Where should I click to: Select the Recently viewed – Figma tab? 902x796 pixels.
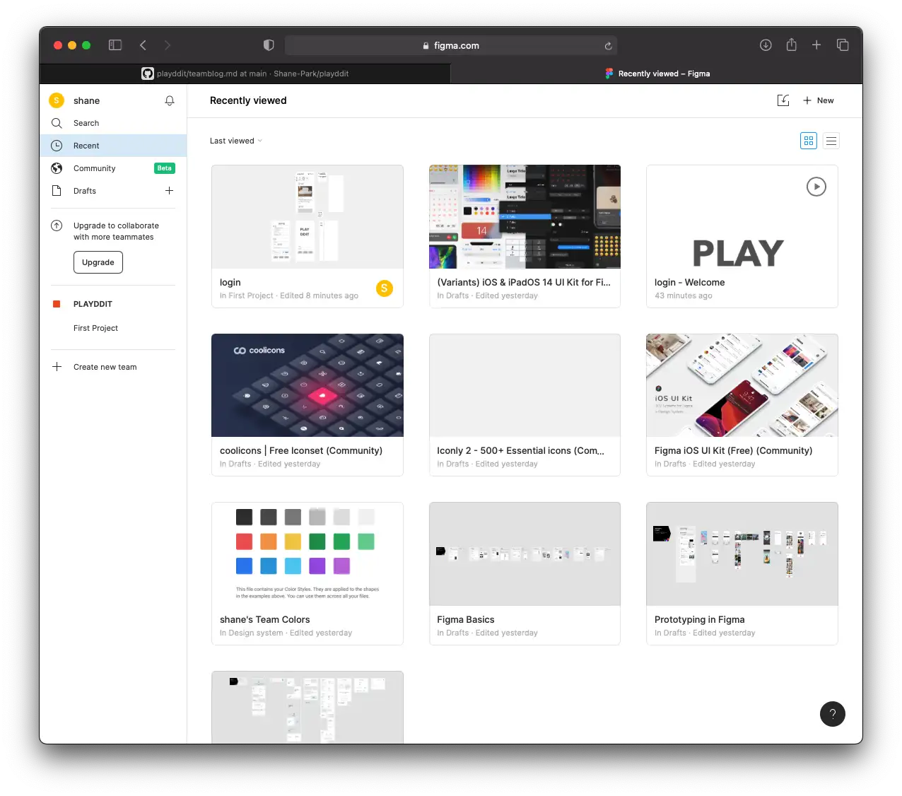point(657,74)
